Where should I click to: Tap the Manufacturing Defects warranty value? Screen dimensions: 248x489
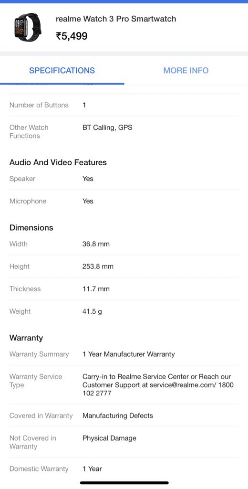pyautogui.click(x=118, y=416)
